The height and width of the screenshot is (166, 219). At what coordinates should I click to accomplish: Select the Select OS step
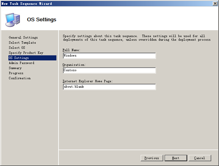pyautogui.click(x=17, y=47)
